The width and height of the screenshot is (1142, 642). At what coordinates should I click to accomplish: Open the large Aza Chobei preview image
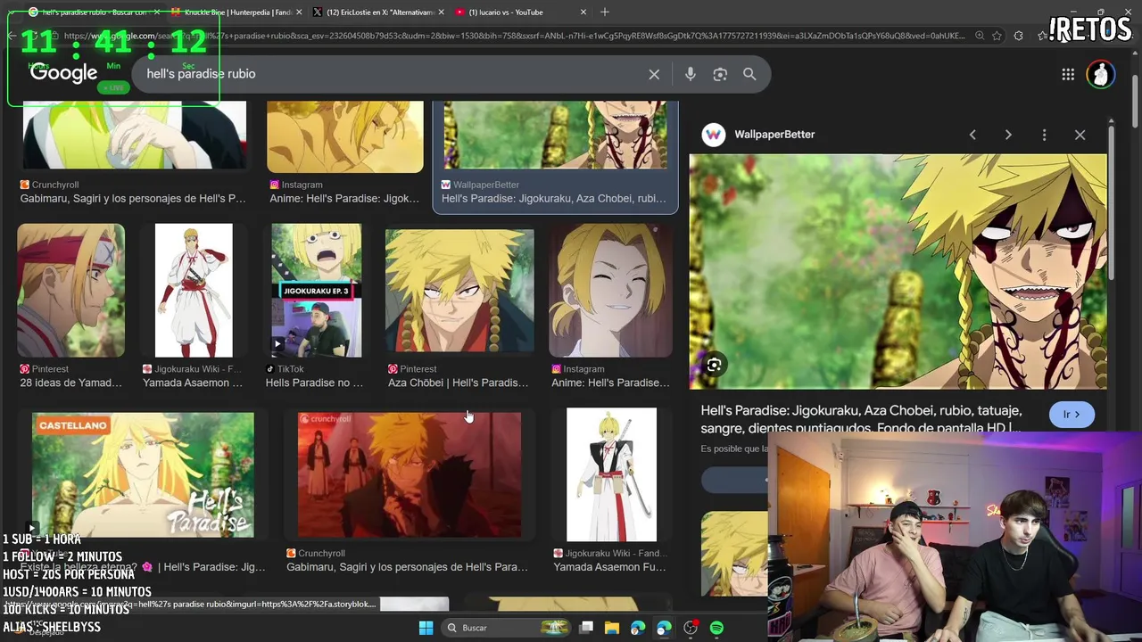click(x=898, y=271)
